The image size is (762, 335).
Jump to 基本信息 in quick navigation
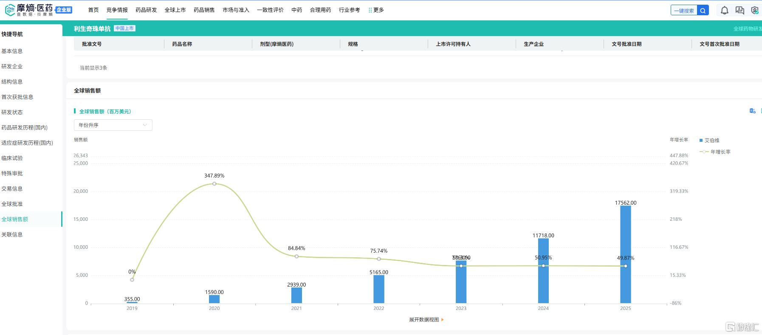click(x=12, y=51)
